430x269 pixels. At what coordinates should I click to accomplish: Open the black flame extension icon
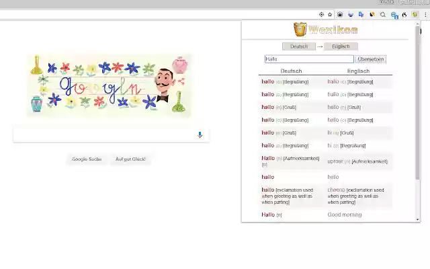(404, 15)
